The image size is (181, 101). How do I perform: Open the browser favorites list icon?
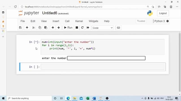(x=159, y=7)
